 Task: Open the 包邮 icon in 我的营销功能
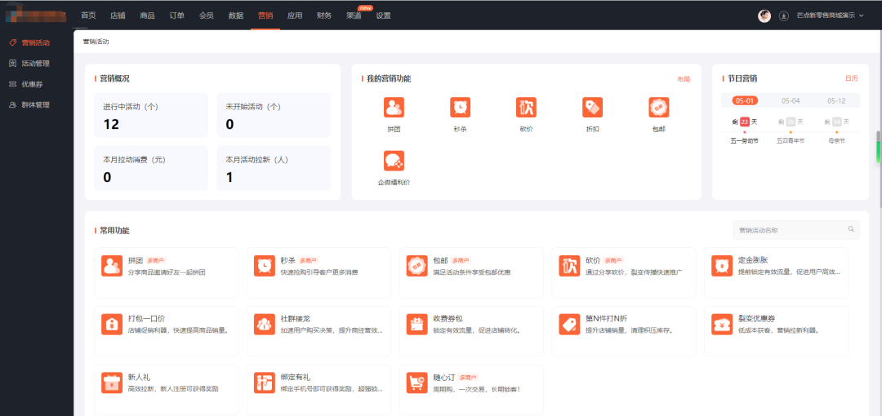[x=659, y=107]
